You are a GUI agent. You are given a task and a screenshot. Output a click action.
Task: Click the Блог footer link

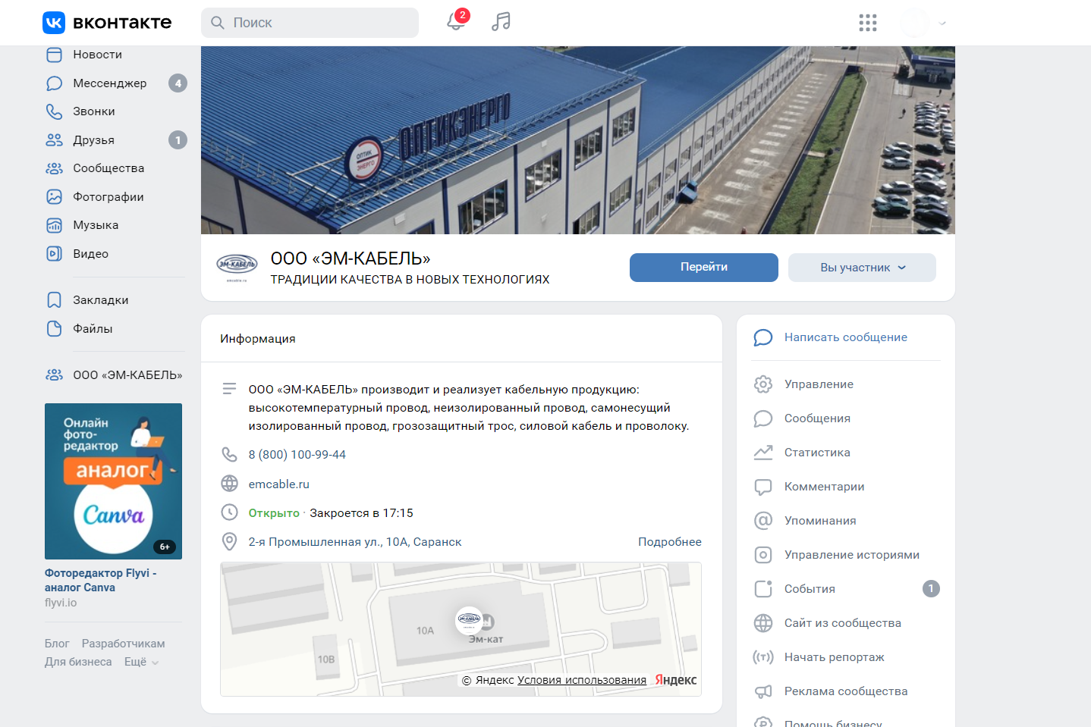pos(57,644)
